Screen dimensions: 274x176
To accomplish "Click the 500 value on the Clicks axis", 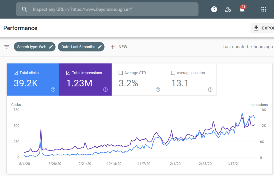I will 16,126.
